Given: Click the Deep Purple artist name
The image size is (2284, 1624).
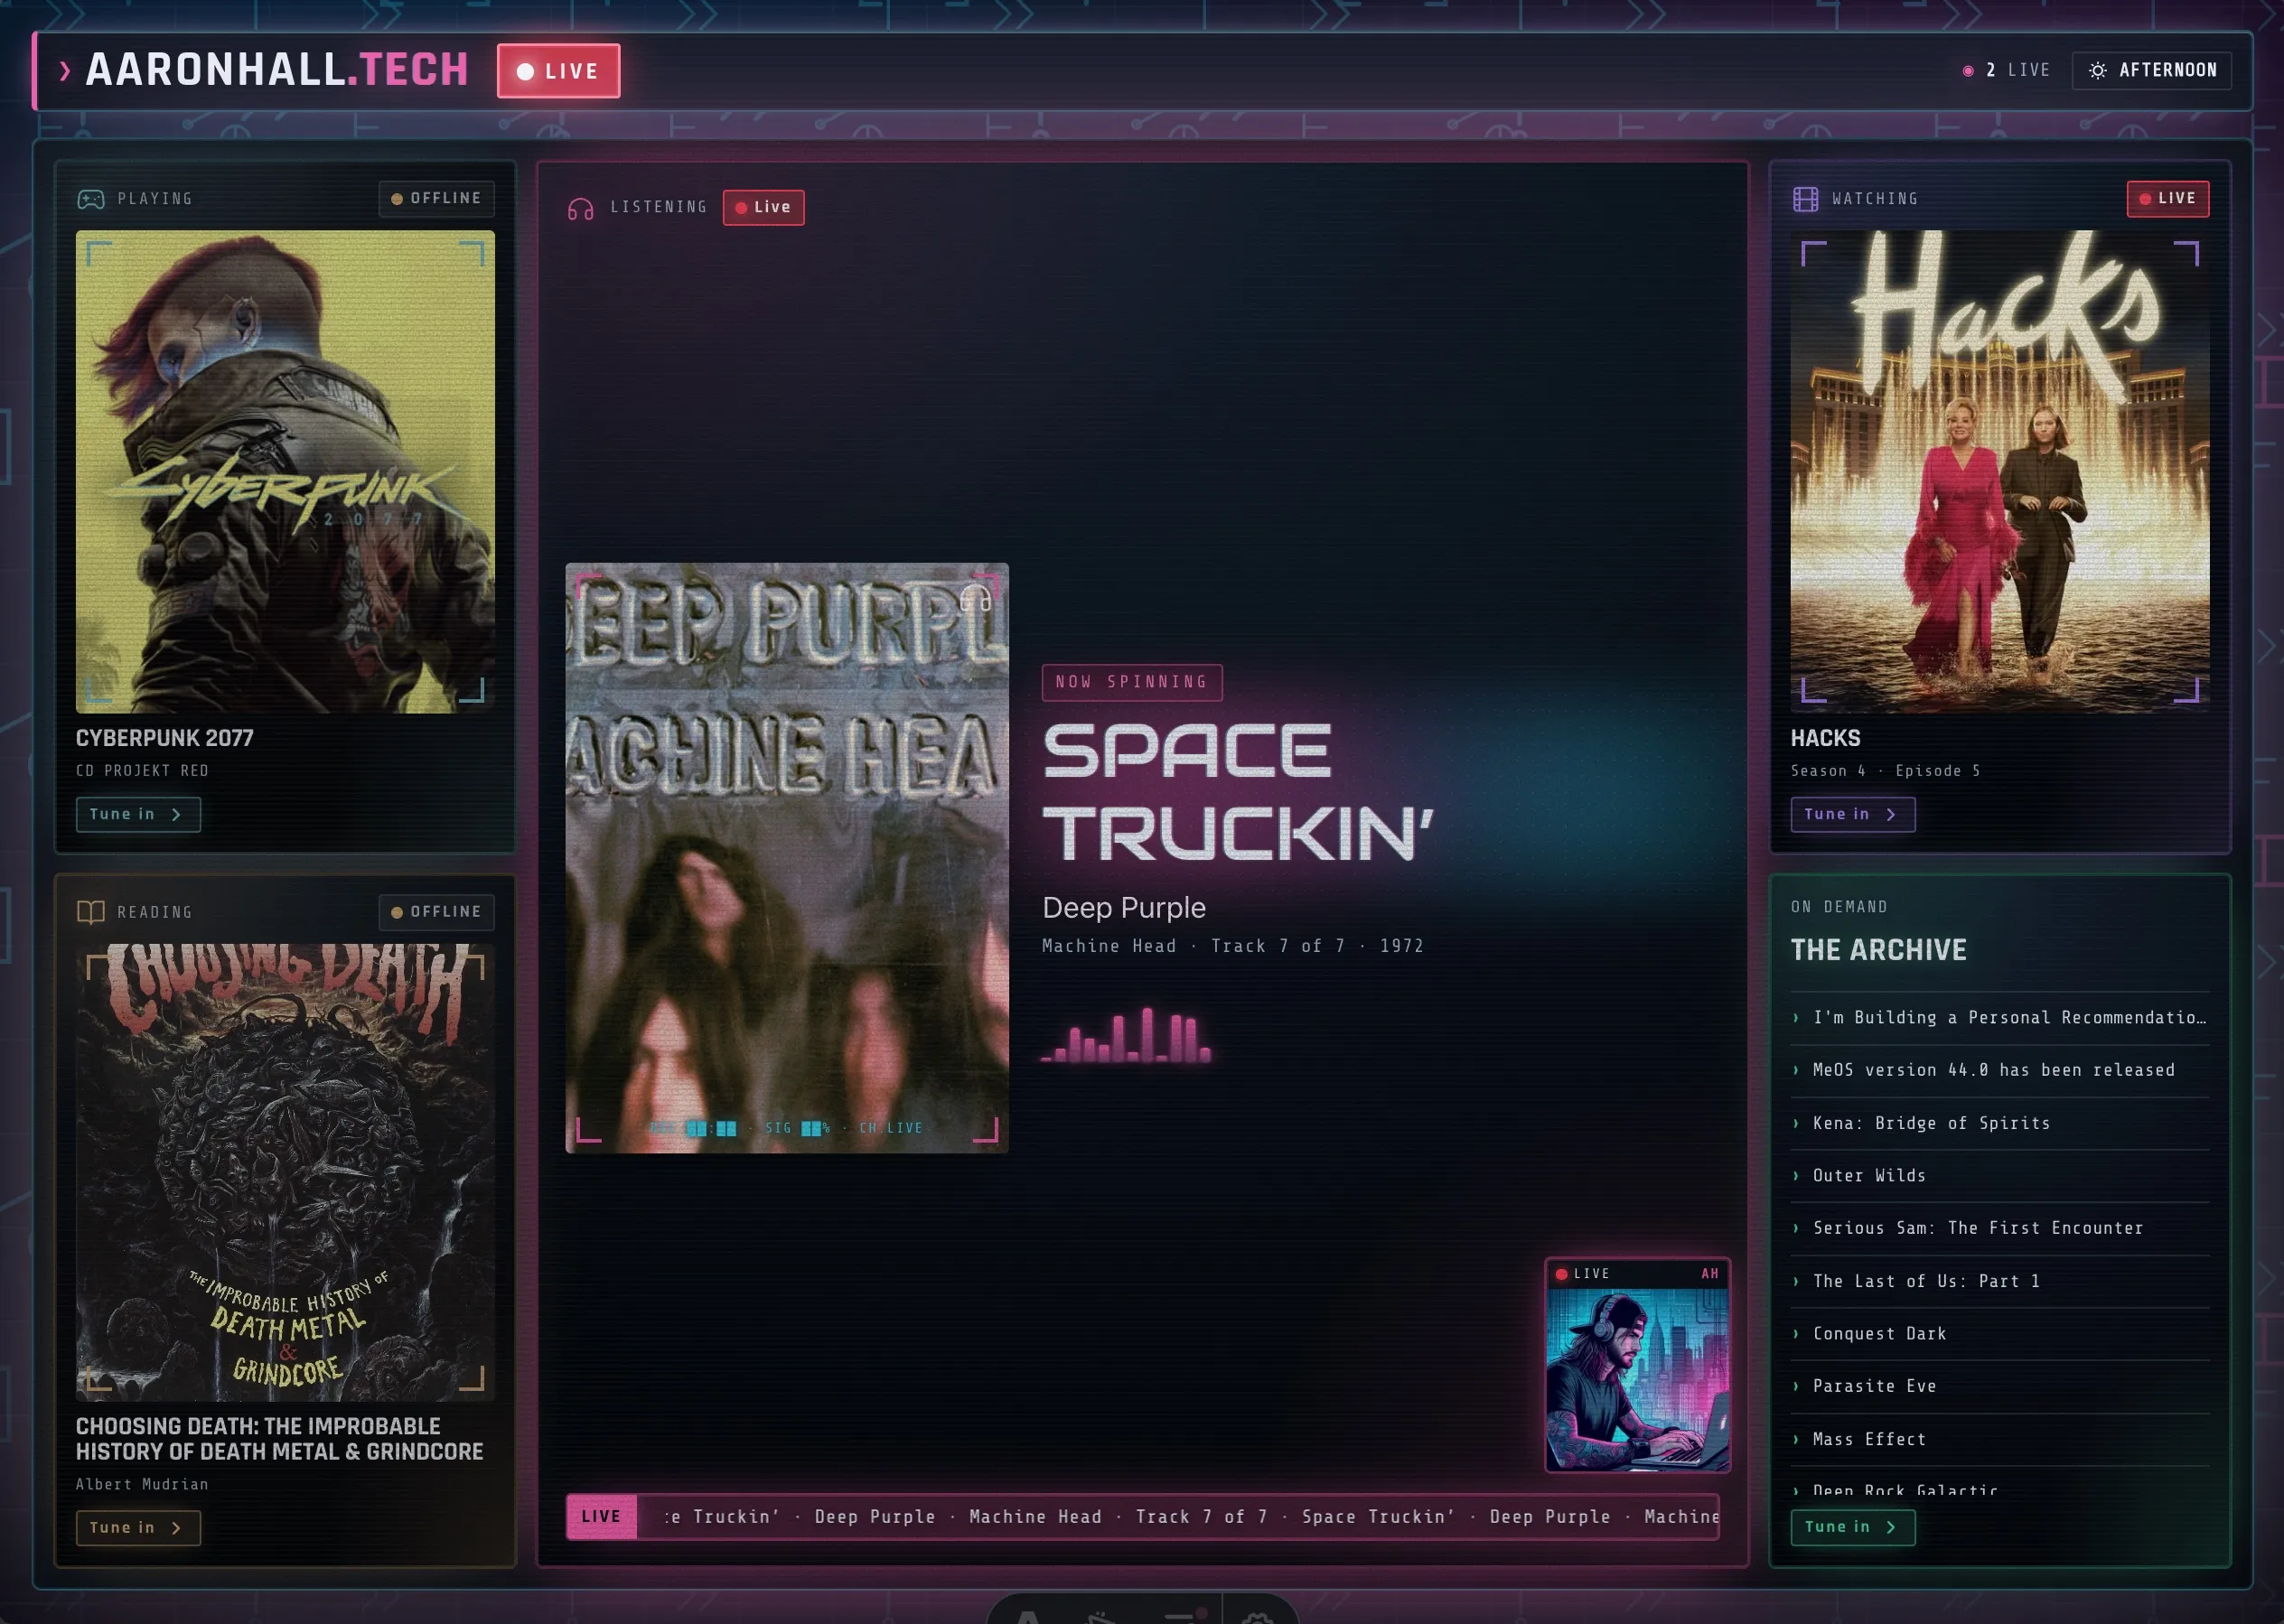Looking at the screenshot, I should point(1124,908).
